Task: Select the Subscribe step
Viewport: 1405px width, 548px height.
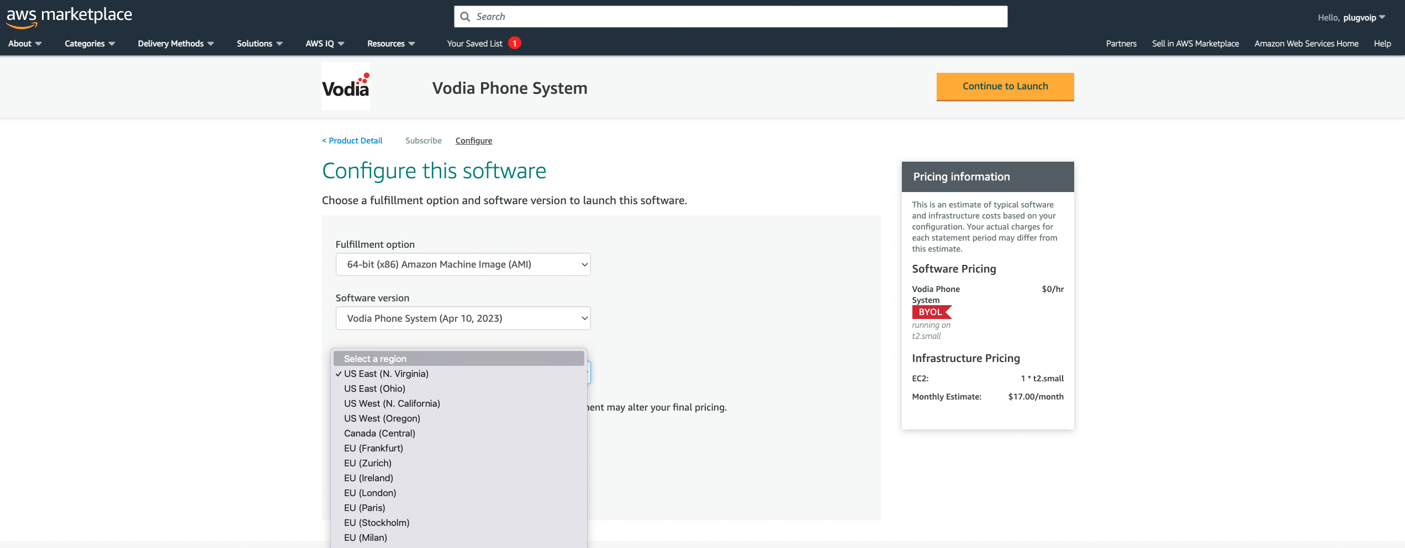Action: (x=424, y=141)
